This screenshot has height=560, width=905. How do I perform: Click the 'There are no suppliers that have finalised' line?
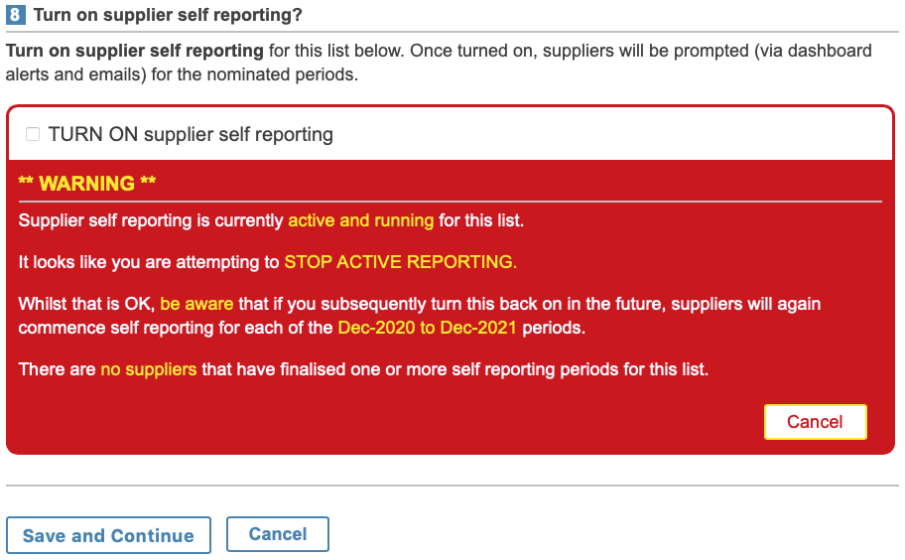[363, 369]
